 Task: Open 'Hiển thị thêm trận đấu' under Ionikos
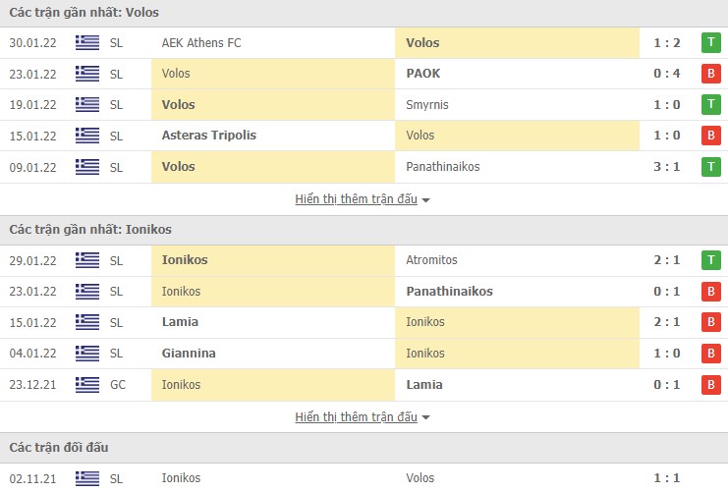pyautogui.click(x=356, y=417)
